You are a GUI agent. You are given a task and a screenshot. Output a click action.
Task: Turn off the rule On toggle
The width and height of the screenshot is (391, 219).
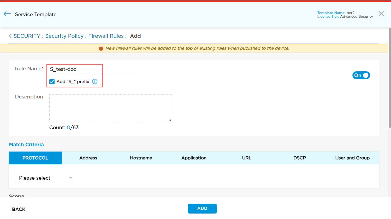pyautogui.click(x=361, y=75)
